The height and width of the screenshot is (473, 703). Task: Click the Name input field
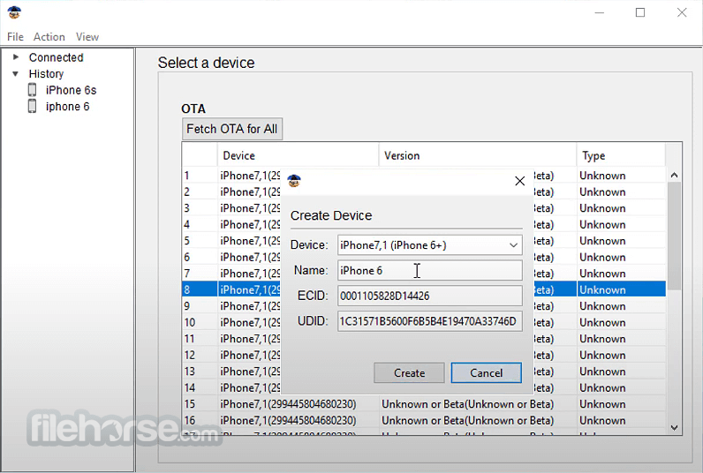point(429,271)
